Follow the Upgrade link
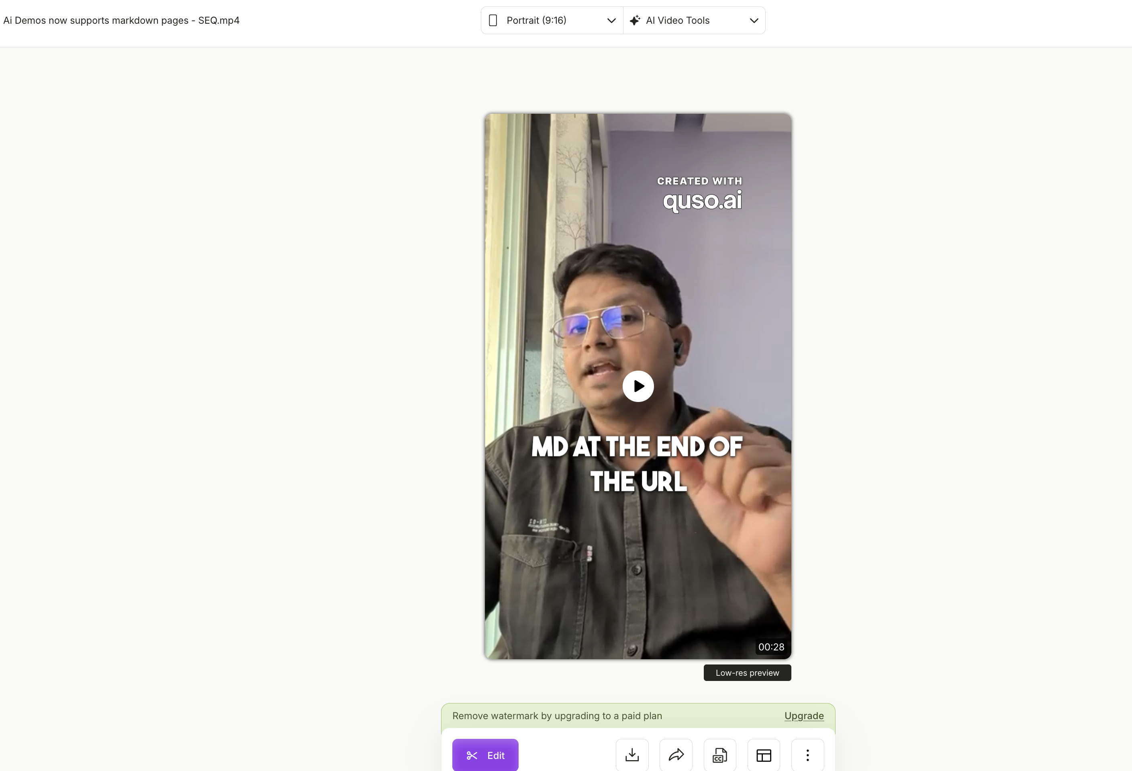Screen dimensions: 1132x771 (804, 716)
